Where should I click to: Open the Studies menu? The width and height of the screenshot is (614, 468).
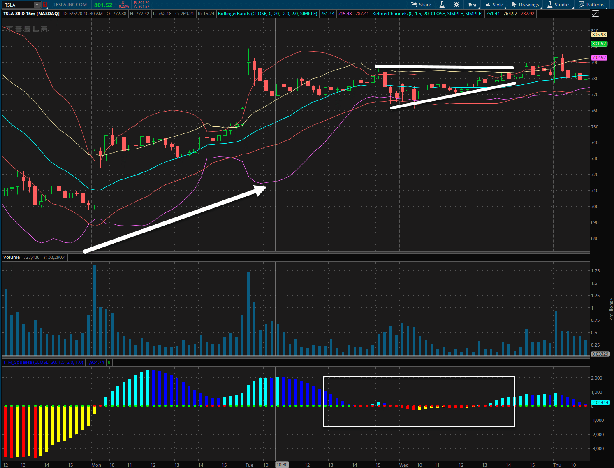click(x=559, y=5)
